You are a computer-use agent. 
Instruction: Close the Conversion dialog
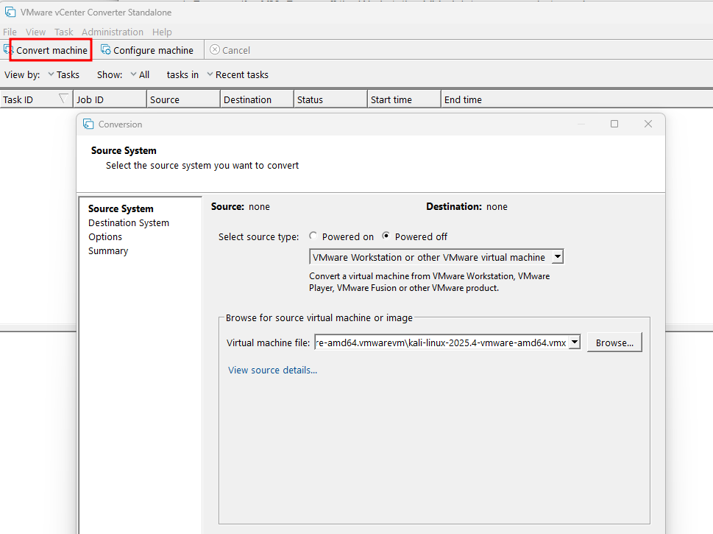648,124
